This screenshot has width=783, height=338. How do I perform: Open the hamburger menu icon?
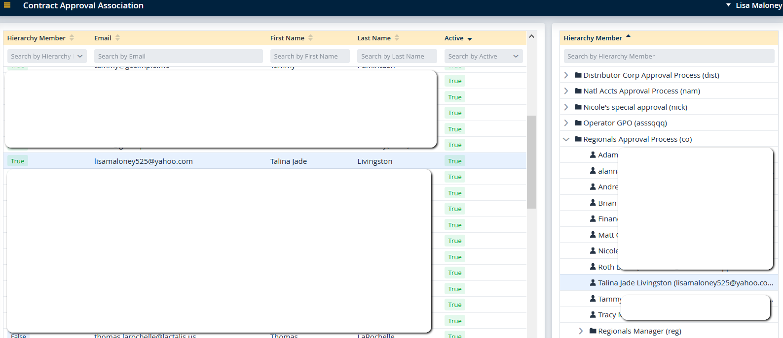7,5
